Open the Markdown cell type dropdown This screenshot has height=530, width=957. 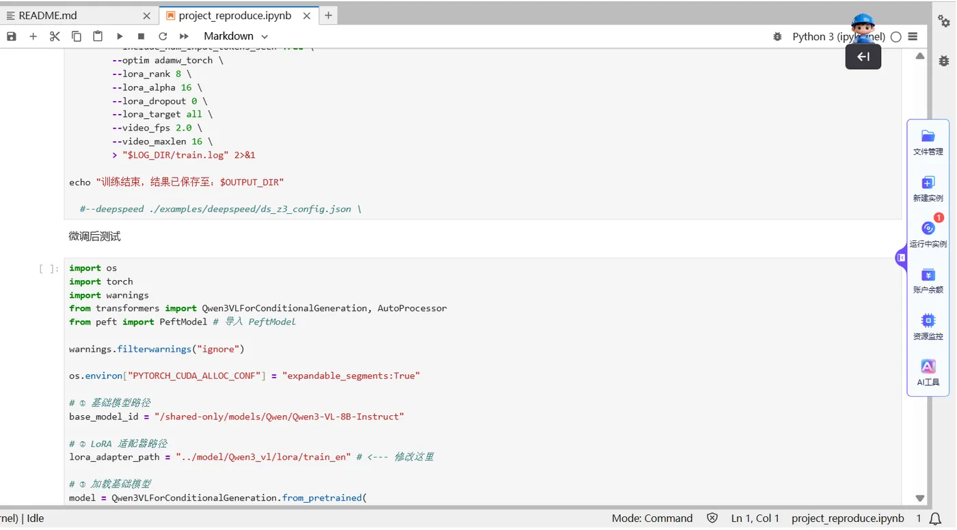click(236, 36)
